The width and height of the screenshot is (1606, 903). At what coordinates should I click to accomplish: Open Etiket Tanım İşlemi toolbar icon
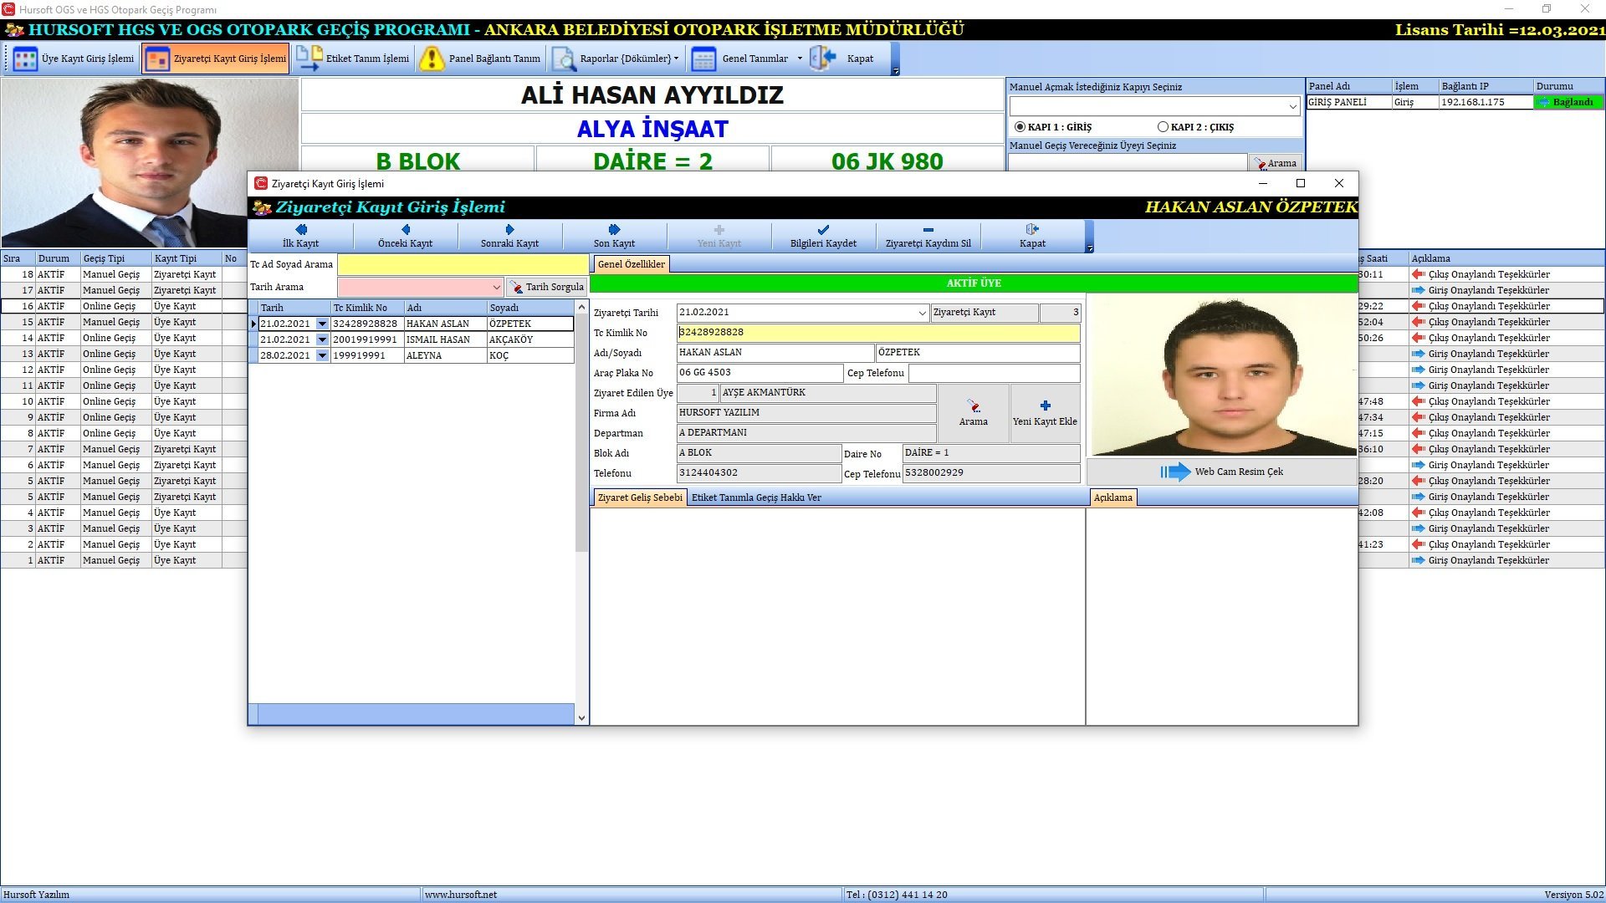pos(309,59)
